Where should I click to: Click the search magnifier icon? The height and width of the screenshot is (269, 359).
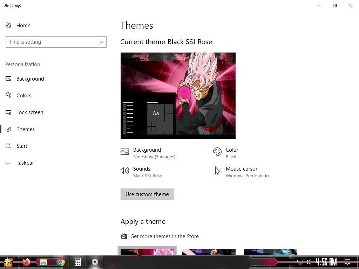click(101, 42)
